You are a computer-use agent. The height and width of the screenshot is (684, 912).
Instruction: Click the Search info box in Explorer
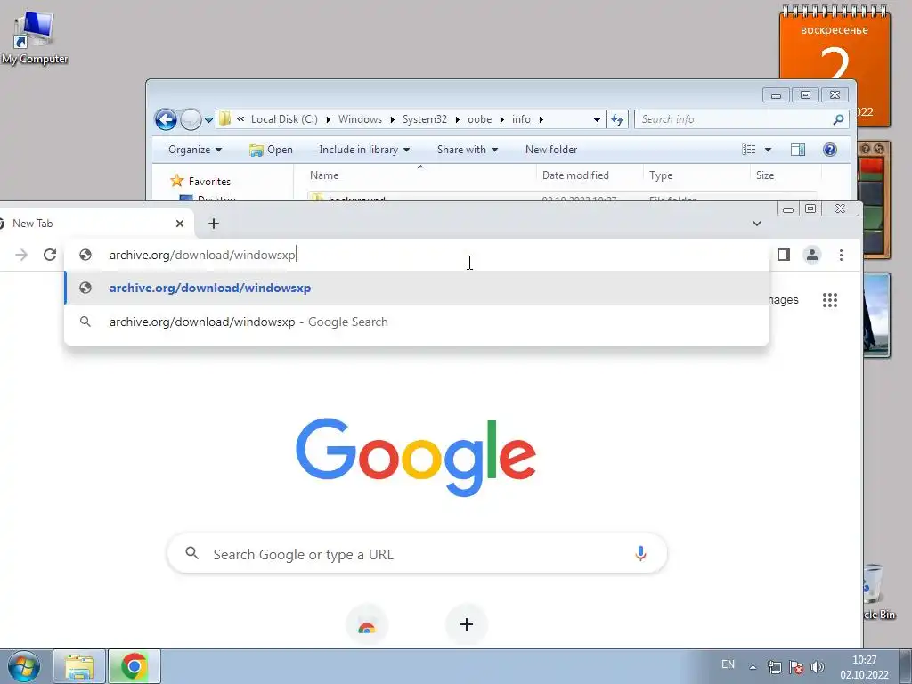click(742, 119)
